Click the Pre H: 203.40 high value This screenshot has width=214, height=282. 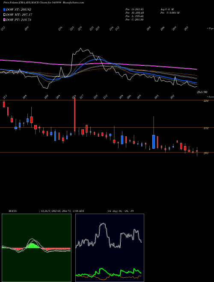[x=134, y=13]
